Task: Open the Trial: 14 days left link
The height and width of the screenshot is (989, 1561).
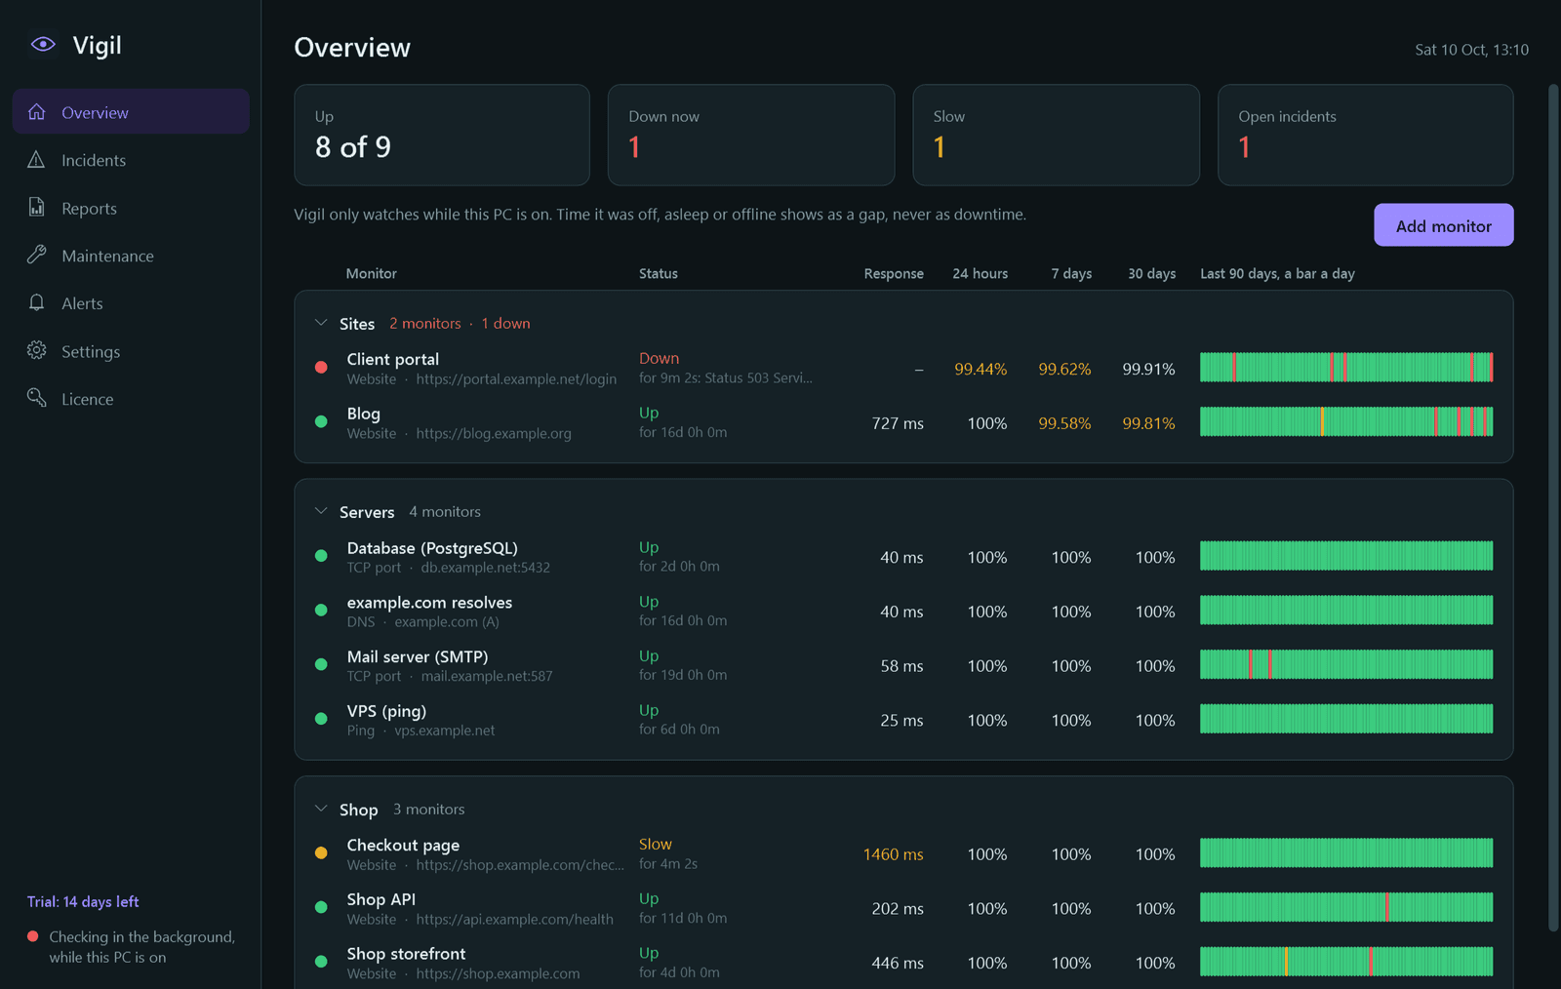Action: 83,902
